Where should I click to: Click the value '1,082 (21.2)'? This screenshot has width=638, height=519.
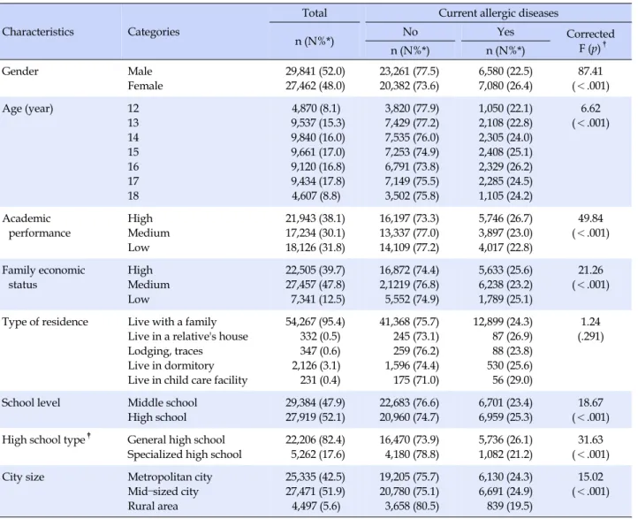(505, 454)
